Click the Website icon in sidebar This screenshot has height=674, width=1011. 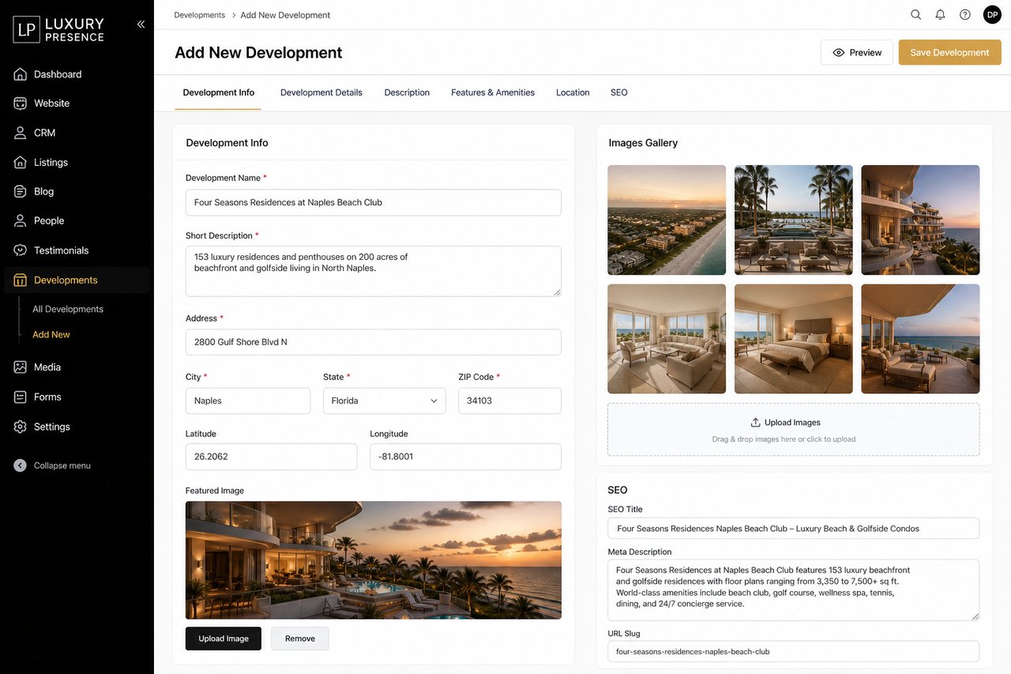21,104
